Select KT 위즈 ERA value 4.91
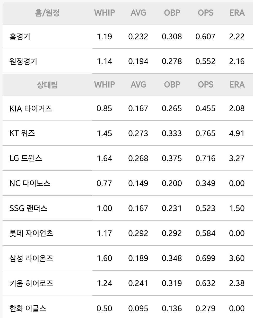 tap(237, 133)
